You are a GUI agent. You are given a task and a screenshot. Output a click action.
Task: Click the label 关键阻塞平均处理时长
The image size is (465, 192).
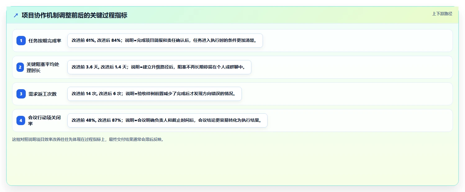(43, 67)
